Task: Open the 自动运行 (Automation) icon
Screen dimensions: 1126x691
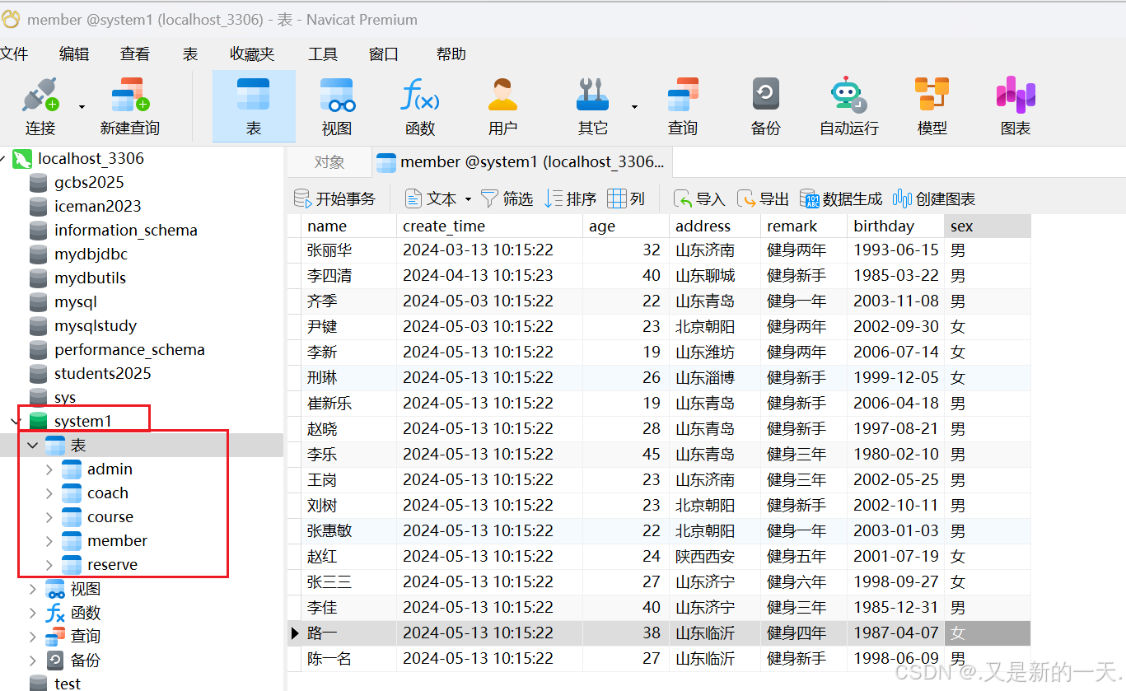Action: 848,105
